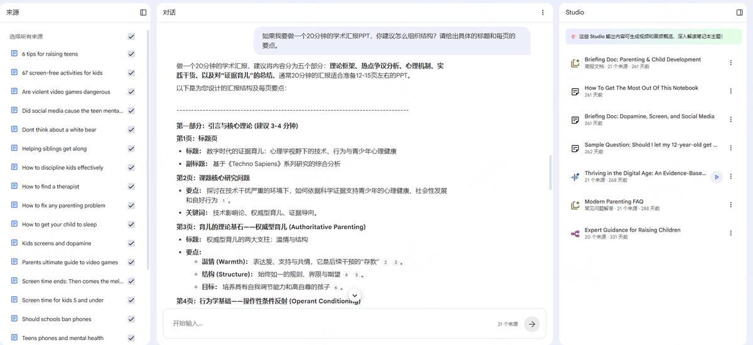This screenshot has height=345, width=753.
Task: Send the message with the arrow button
Action: click(531, 324)
